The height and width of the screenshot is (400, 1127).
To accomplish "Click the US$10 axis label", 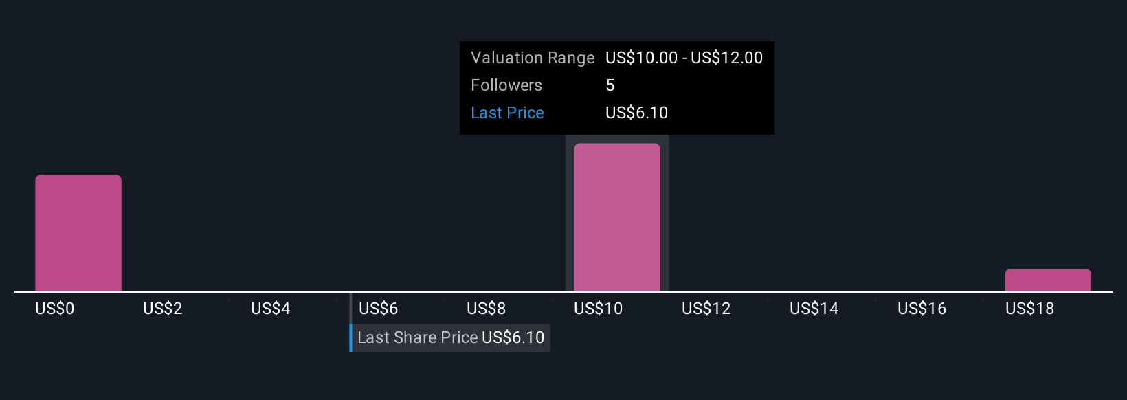I will 598,309.
